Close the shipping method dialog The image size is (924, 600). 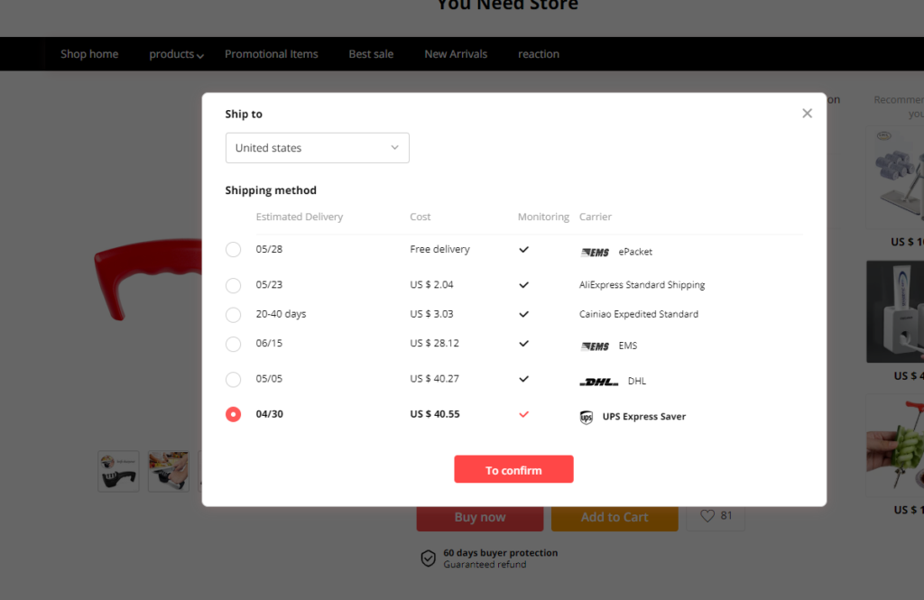click(x=807, y=114)
